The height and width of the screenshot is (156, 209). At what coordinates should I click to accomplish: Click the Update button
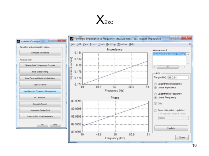coord(171,128)
